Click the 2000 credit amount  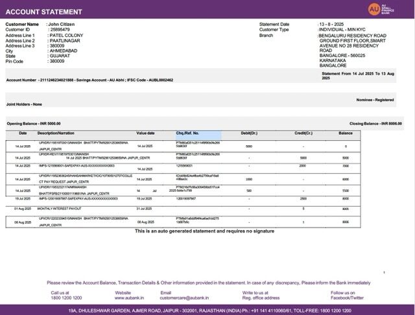pyautogui.click(x=303, y=166)
